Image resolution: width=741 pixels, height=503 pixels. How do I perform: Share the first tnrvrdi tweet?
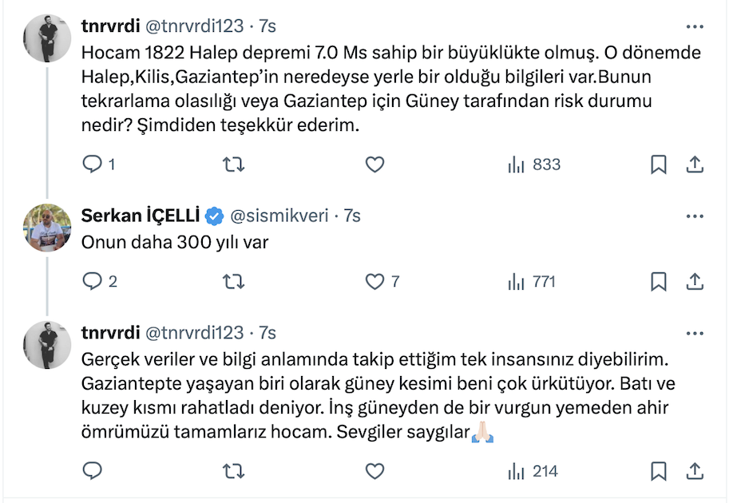(695, 164)
